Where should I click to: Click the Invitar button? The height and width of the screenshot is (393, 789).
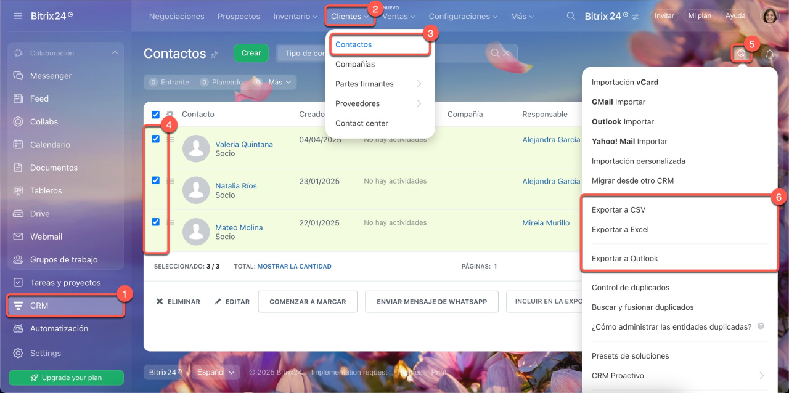pyautogui.click(x=664, y=16)
